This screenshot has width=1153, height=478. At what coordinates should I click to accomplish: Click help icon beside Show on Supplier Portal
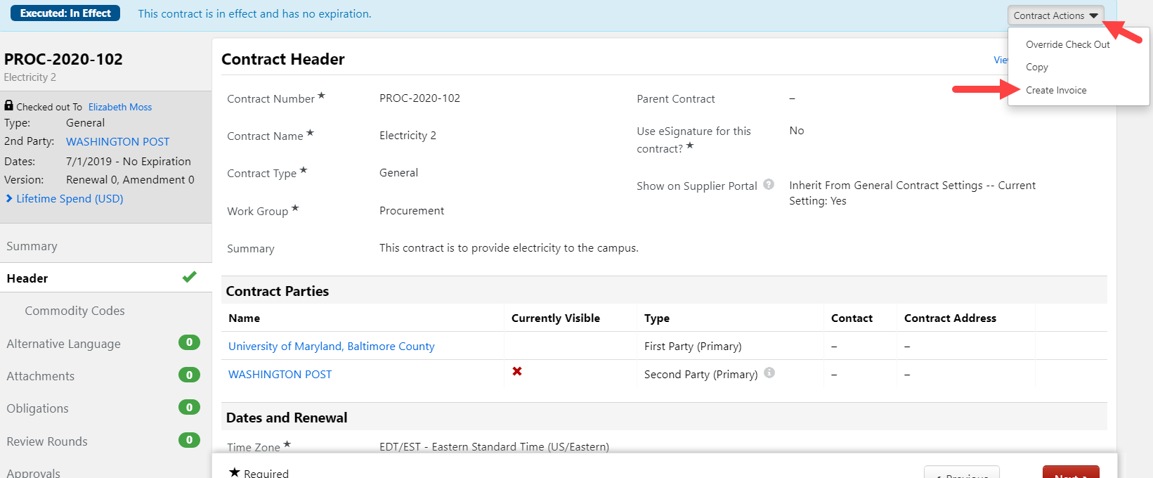(769, 184)
